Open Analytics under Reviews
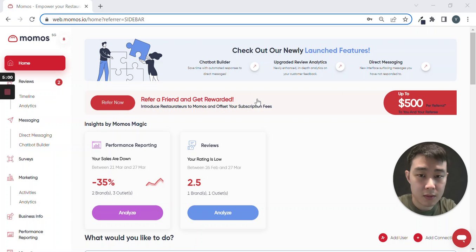This screenshot has height=252, width=476. point(28,106)
